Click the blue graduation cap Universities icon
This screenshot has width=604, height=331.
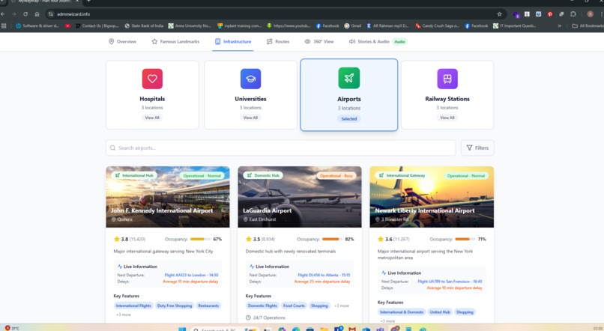250,79
